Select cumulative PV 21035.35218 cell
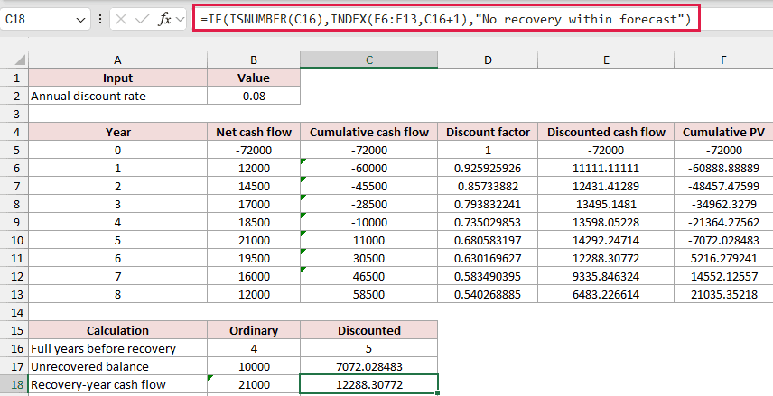 (x=723, y=295)
